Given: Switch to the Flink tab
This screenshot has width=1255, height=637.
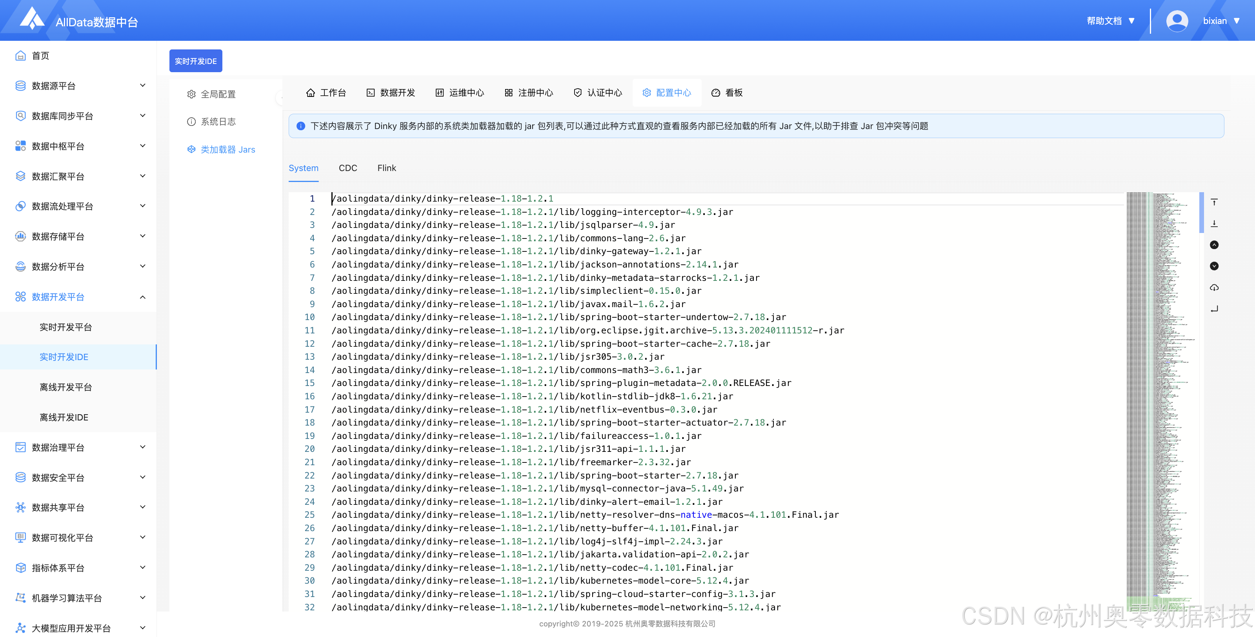Looking at the screenshot, I should (x=386, y=168).
